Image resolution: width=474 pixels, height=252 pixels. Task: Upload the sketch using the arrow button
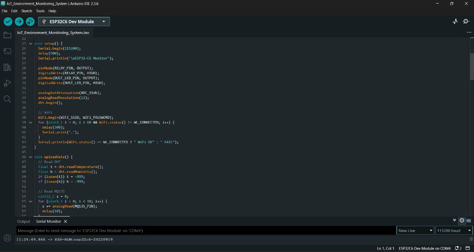[19, 22]
